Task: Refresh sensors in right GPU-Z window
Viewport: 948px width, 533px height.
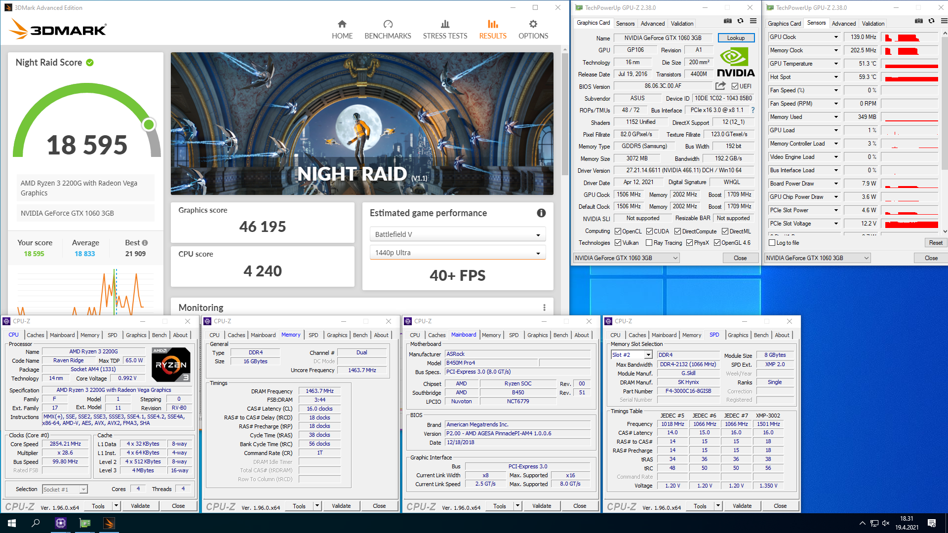Action: pyautogui.click(x=931, y=21)
